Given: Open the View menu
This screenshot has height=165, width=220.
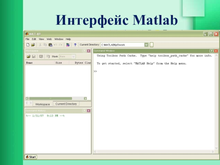Looking at the screenshot, I should (x=42, y=39).
